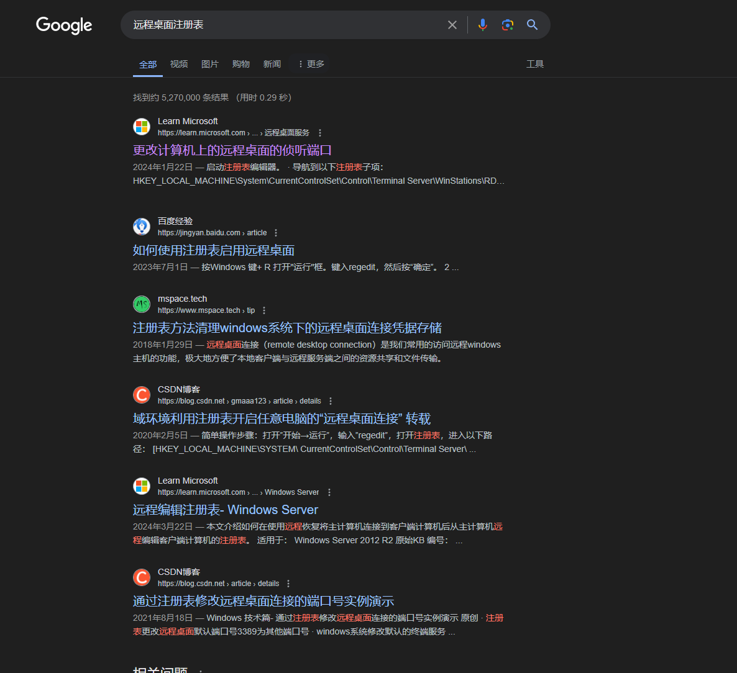Switch to the 图片 tab

[x=209, y=64]
